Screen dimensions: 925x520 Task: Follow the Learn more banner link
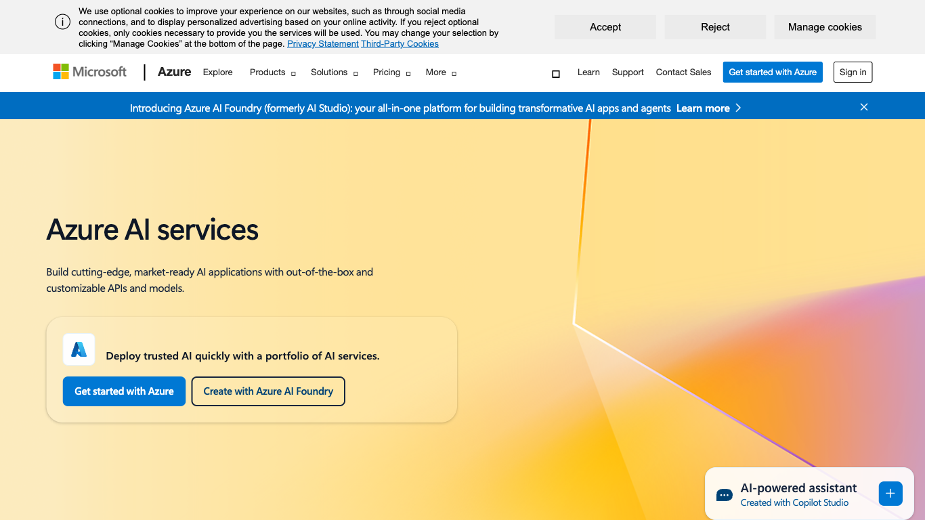[x=703, y=108]
